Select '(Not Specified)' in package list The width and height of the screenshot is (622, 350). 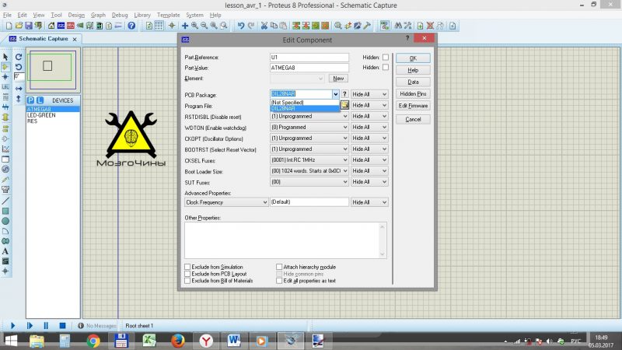[x=305, y=103]
